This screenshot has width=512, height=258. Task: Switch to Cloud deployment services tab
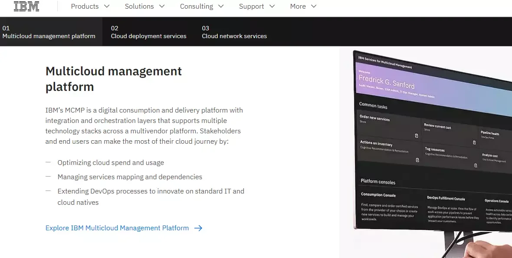(x=148, y=32)
